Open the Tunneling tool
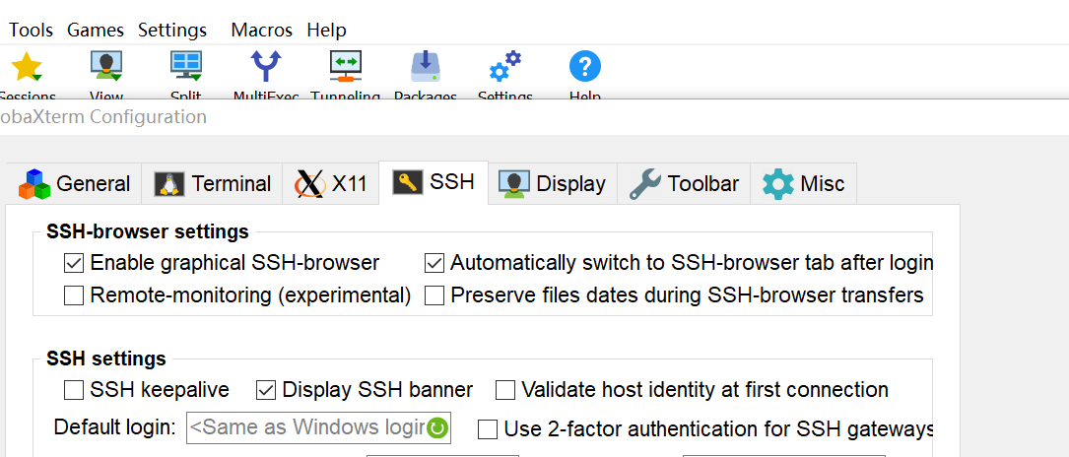The height and width of the screenshot is (457, 1069). [345, 67]
